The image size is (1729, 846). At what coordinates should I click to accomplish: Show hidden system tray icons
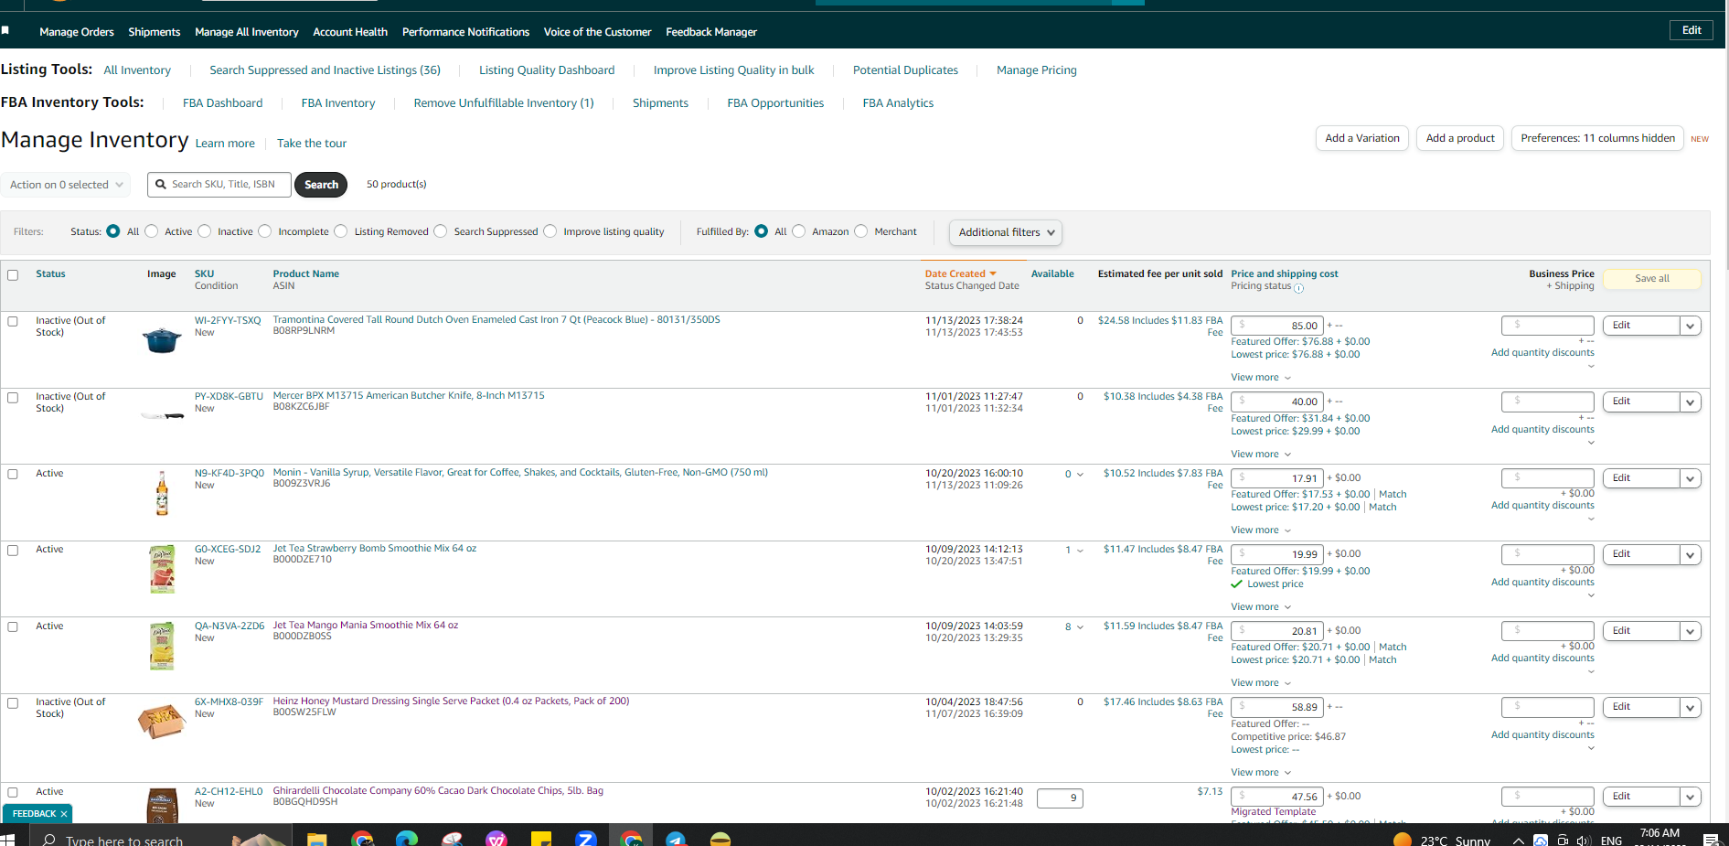click(1519, 841)
